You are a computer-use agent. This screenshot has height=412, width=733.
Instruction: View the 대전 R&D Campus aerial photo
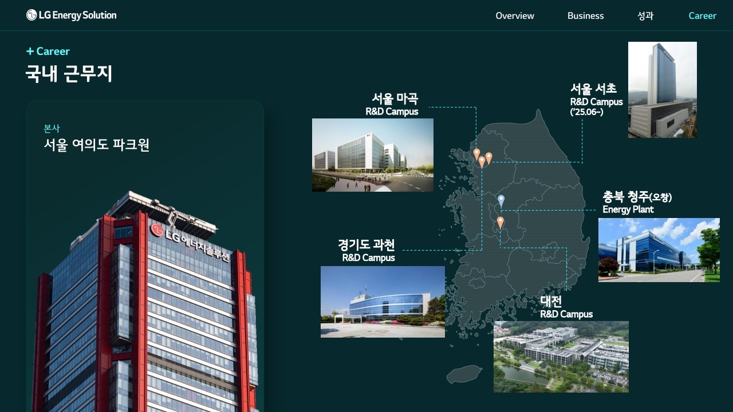561,356
